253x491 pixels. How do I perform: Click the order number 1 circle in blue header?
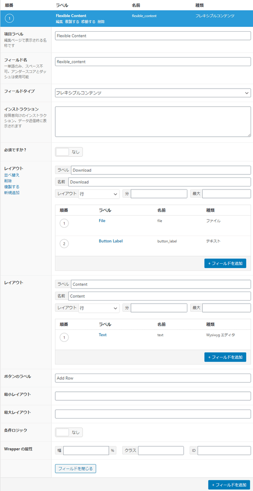(x=10, y=19)
